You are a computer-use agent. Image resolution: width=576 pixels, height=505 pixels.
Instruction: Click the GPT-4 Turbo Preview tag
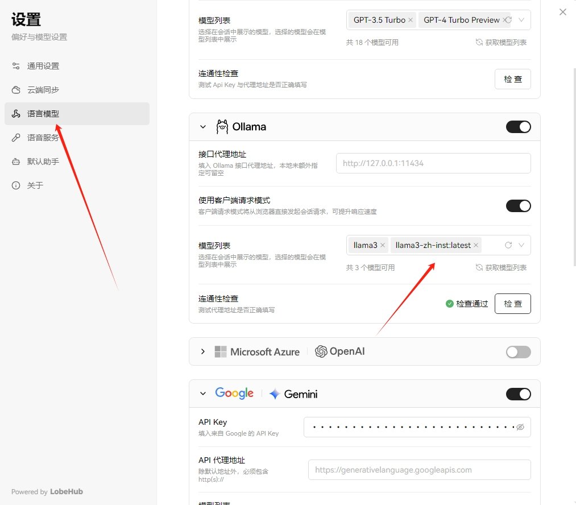[461, 20]
